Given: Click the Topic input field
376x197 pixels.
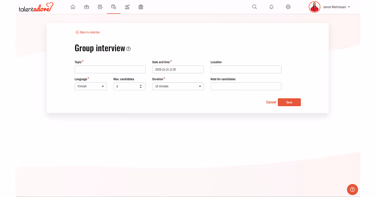Looking at the screenshot, I should click(x=110, y=69).
